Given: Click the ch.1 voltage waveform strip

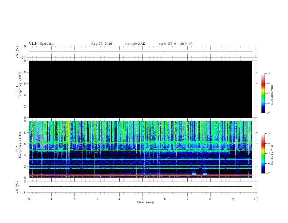Looking at the screenshot, I should [x=140, y=52].
